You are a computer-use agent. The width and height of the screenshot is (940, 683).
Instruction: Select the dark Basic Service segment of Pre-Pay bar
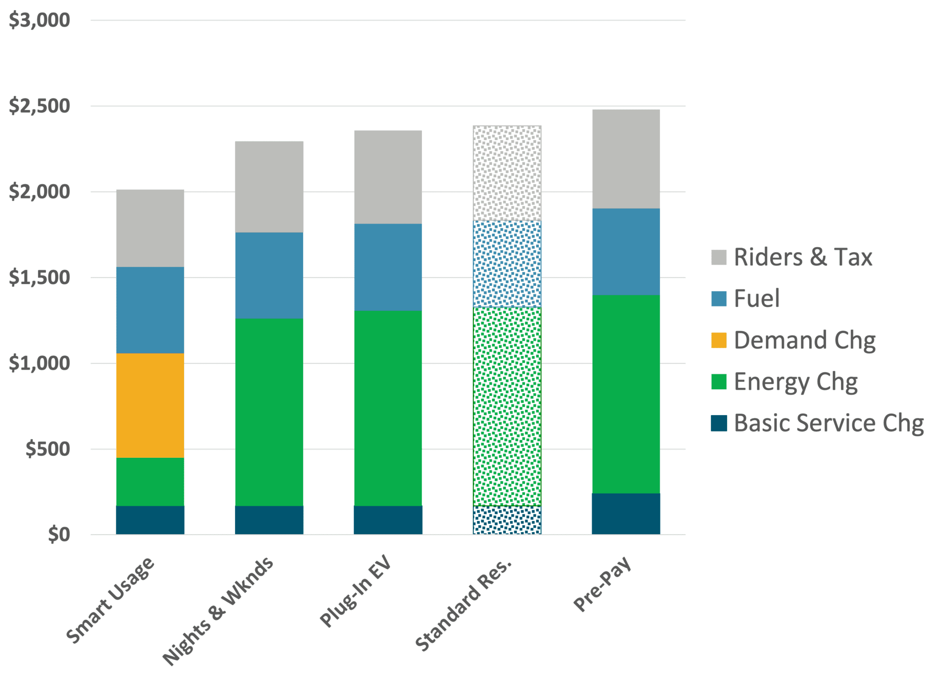(626, 513)
